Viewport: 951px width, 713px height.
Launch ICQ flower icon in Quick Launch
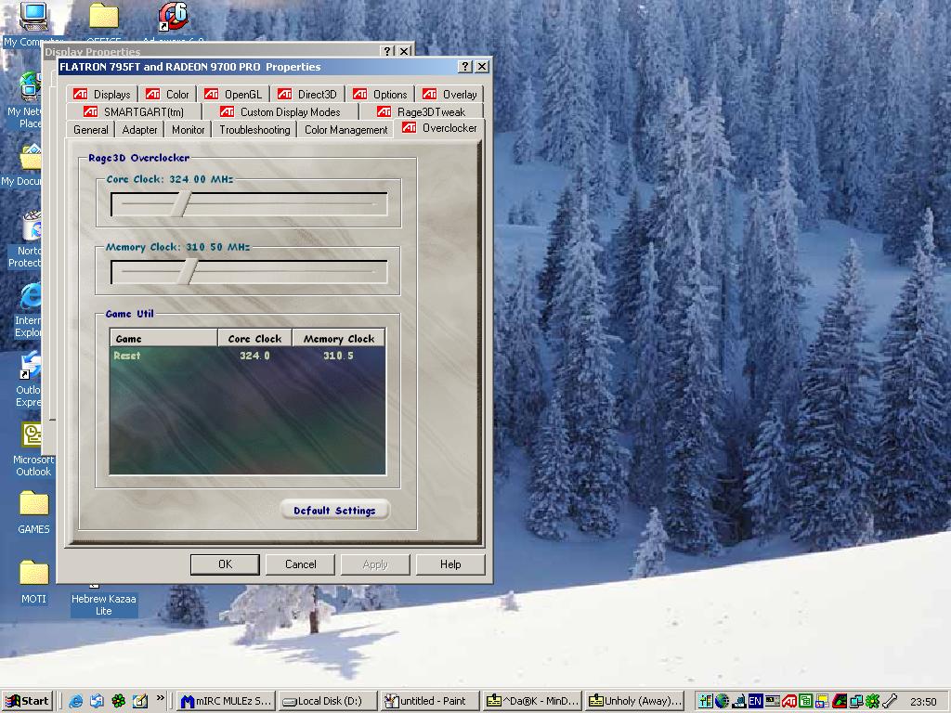click(x=118, y=701)
